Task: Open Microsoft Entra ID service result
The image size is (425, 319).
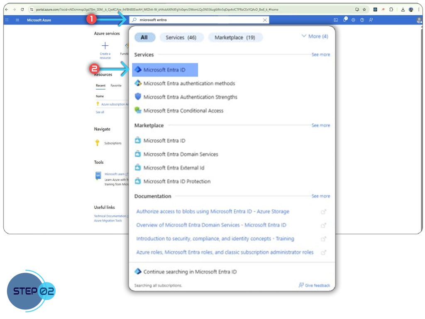Action: coord(164,70)
